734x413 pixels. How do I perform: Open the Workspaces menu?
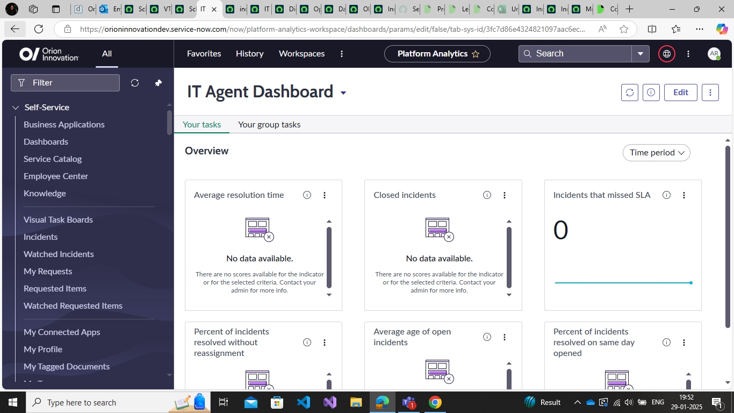[x=301, y=54]
